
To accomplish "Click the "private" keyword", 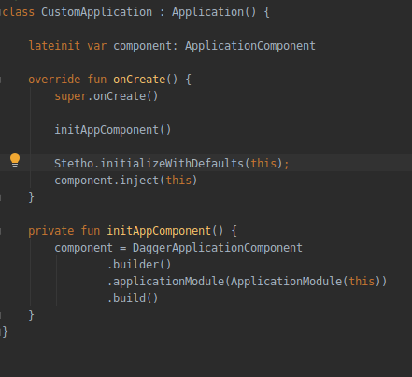I will [51, 231].
